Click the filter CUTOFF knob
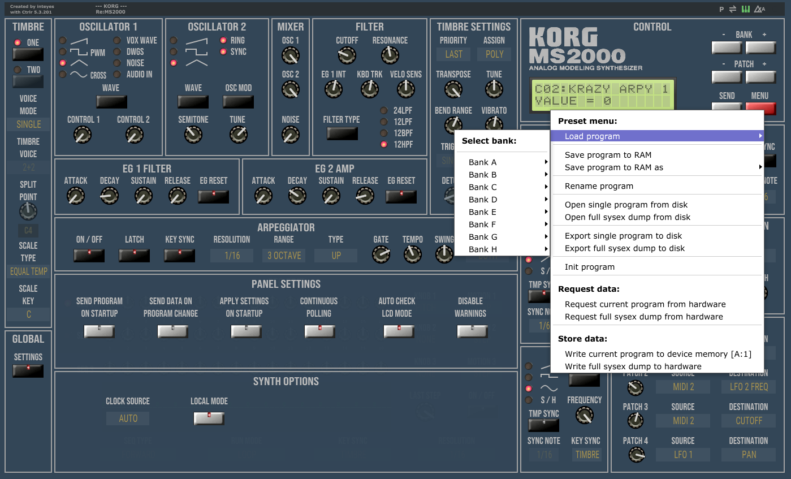 click(x=347, y=55)
